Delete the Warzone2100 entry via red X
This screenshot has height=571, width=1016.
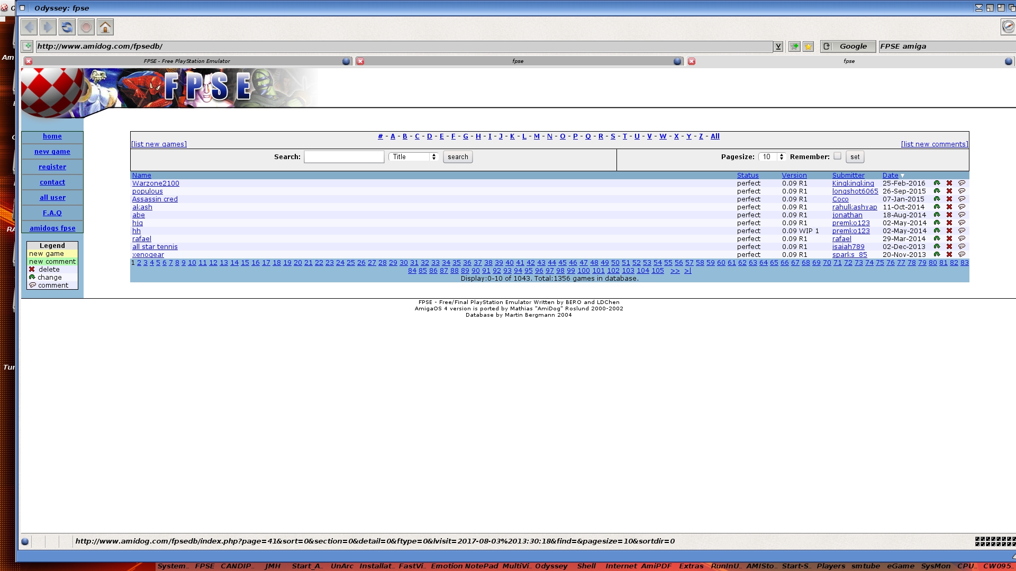[949, 183]
